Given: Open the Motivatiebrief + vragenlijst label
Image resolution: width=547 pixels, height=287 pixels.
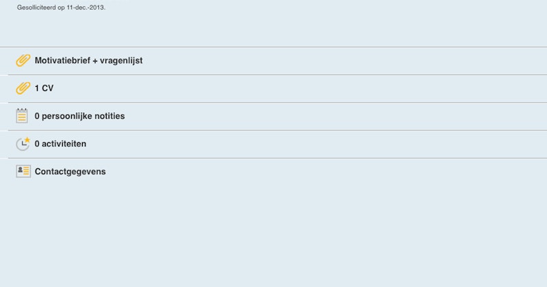Looking at the screenshot, I should (x=89, y=60).
